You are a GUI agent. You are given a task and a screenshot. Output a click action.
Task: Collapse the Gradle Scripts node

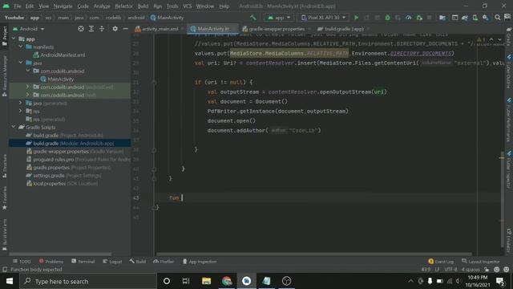coord(14,127)
